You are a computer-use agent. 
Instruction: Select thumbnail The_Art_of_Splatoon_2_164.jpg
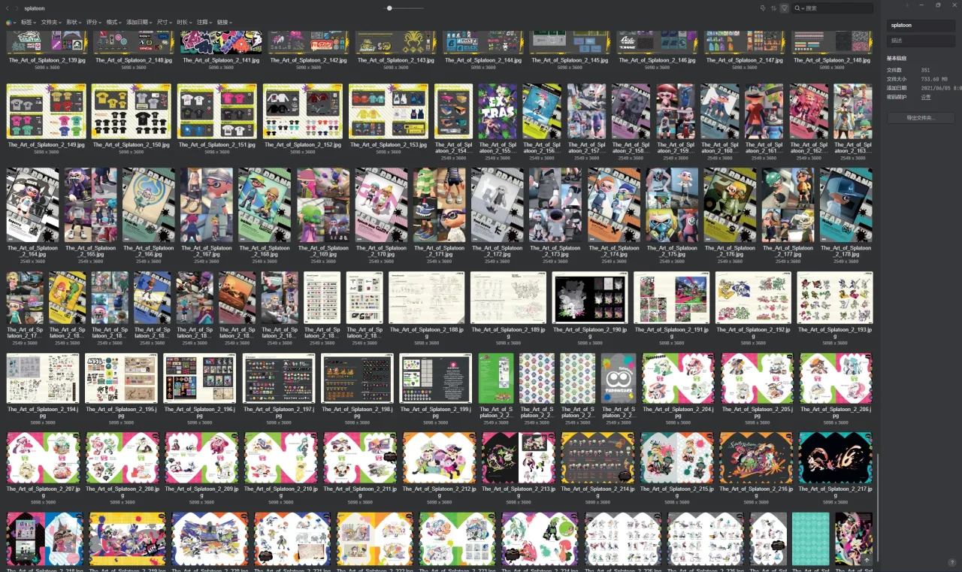32,204
